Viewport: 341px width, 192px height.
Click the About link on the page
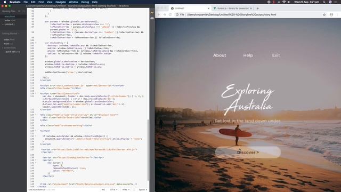click(x=220, y=55)
